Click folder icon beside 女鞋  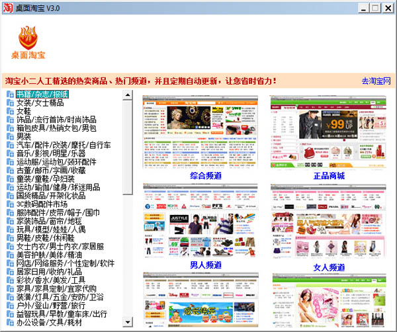click(10, 111)
